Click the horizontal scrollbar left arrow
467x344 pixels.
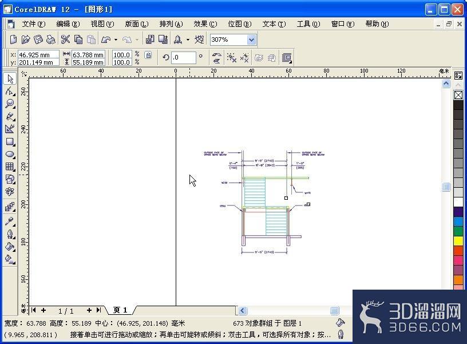click(243, 311)
